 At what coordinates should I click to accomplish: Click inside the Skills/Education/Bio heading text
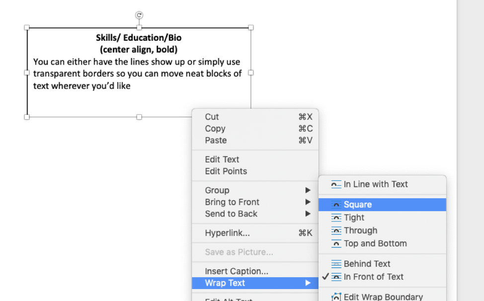139,38
